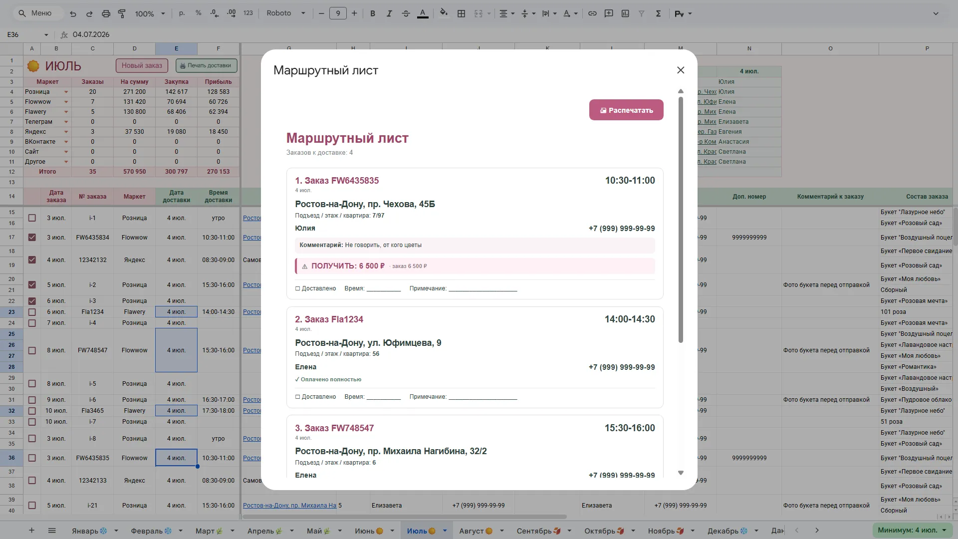Open the fill color picker
The width and height of the screenshot is (958, 539).
[444, 13]
